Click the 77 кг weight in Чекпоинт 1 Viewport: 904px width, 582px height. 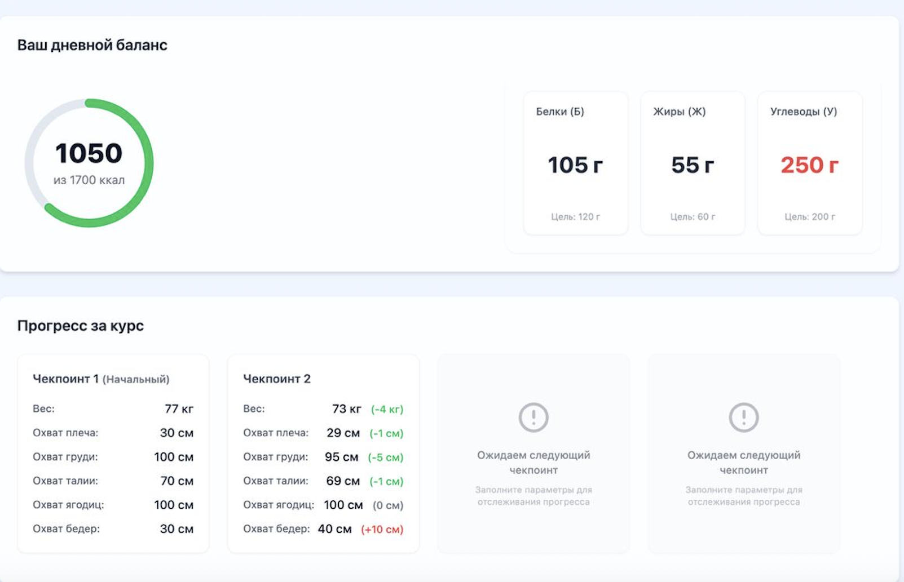coord(179,409)
